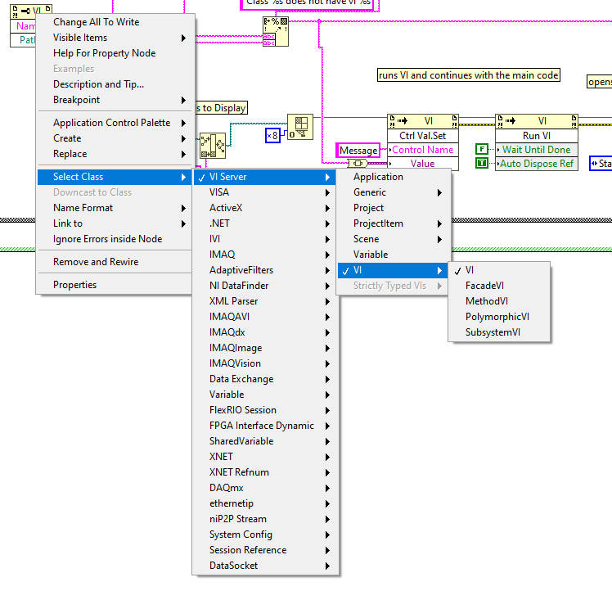The image size is (612, 600).
Task: Select the pink Message string constant
Action: click(358, 151)
